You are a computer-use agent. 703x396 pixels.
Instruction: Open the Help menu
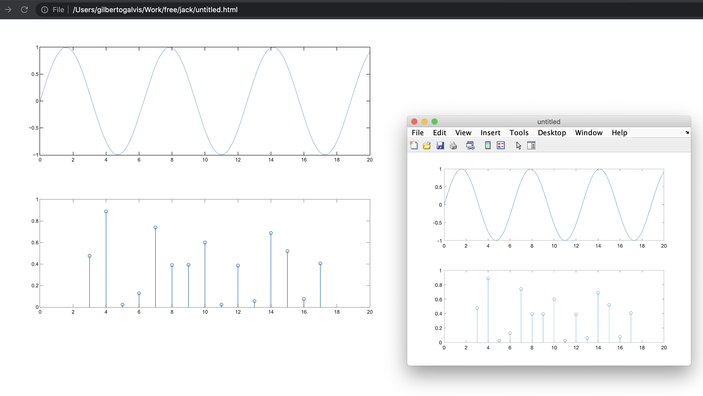click(x=619, y=133)
